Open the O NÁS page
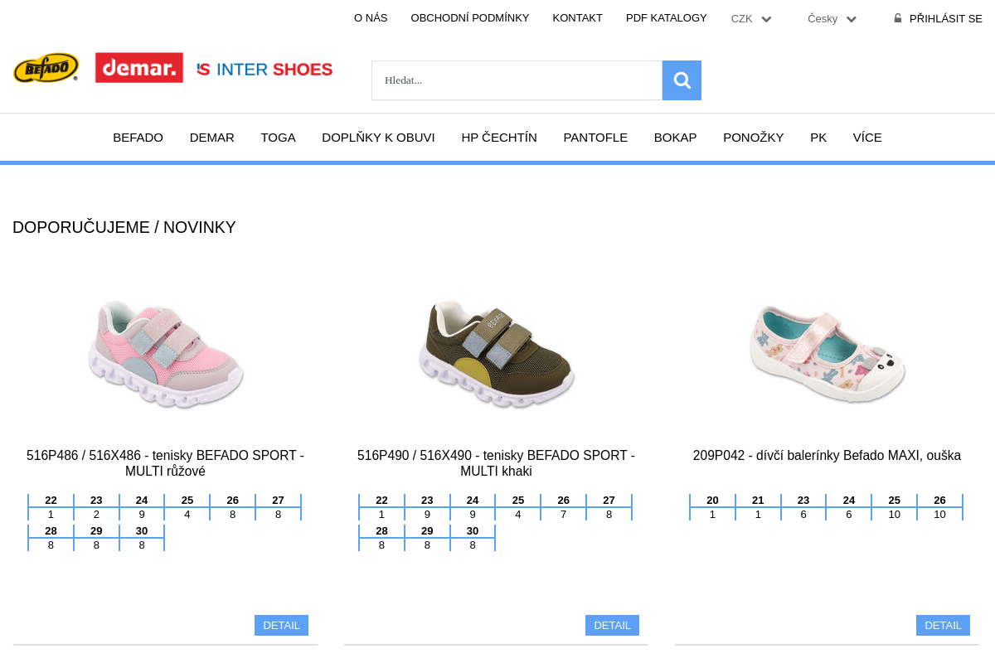Viewport: 995px width, 663px height. click(371, 18)
